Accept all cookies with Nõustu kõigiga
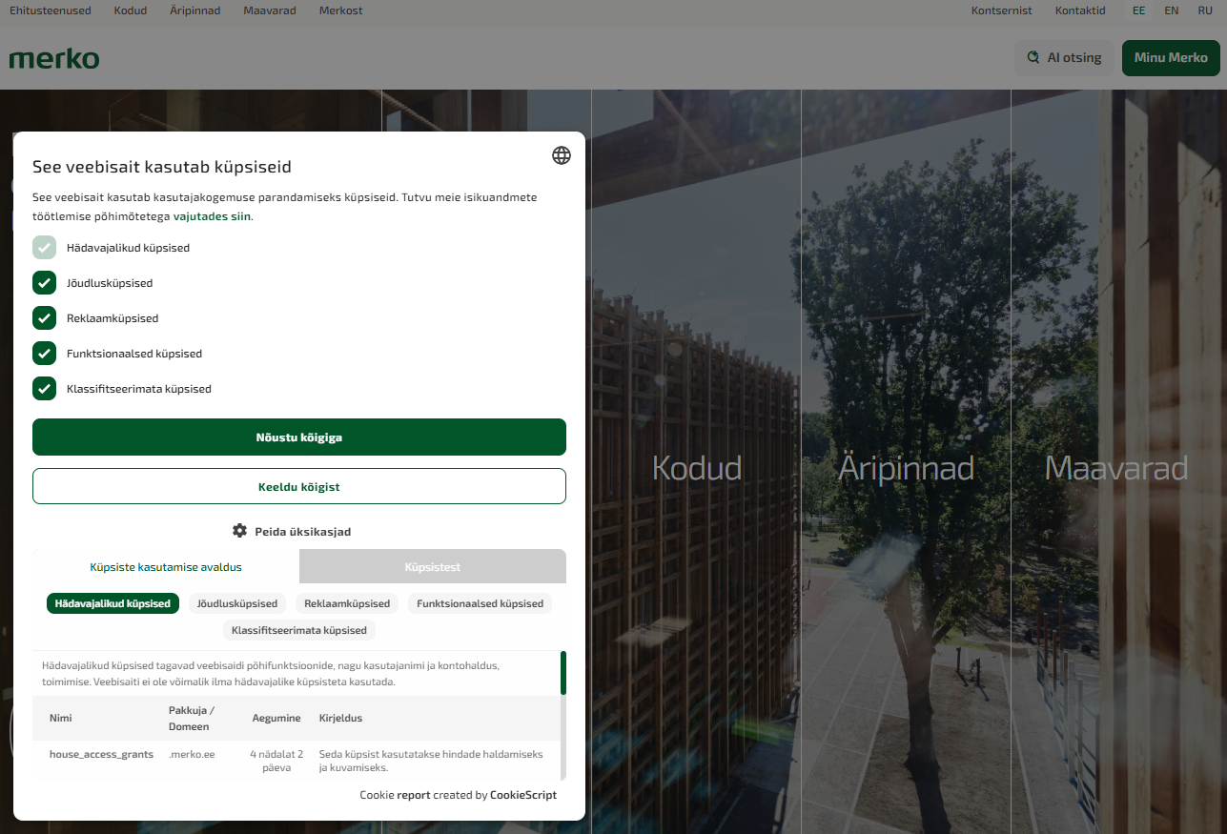This screenshot has width=1227, height=834. [x=299, y=437]
